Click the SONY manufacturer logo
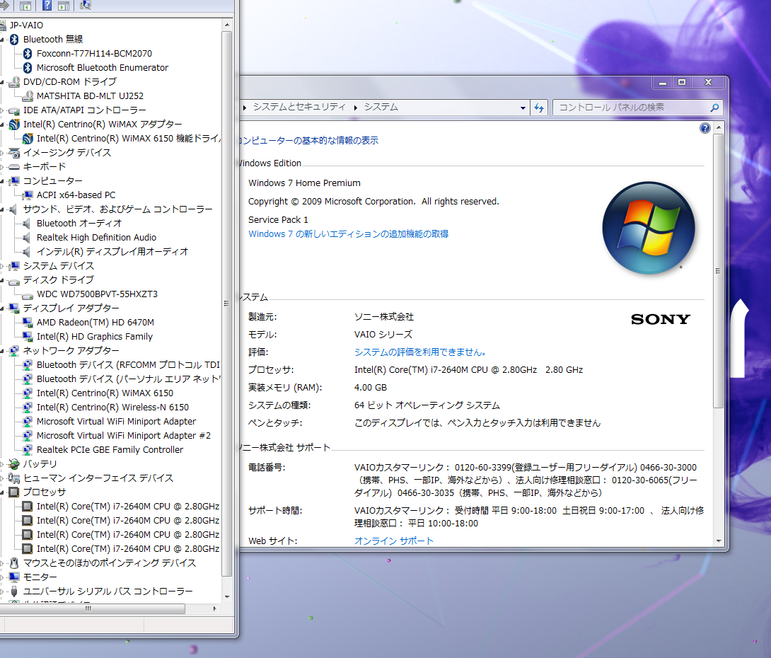 661,319
